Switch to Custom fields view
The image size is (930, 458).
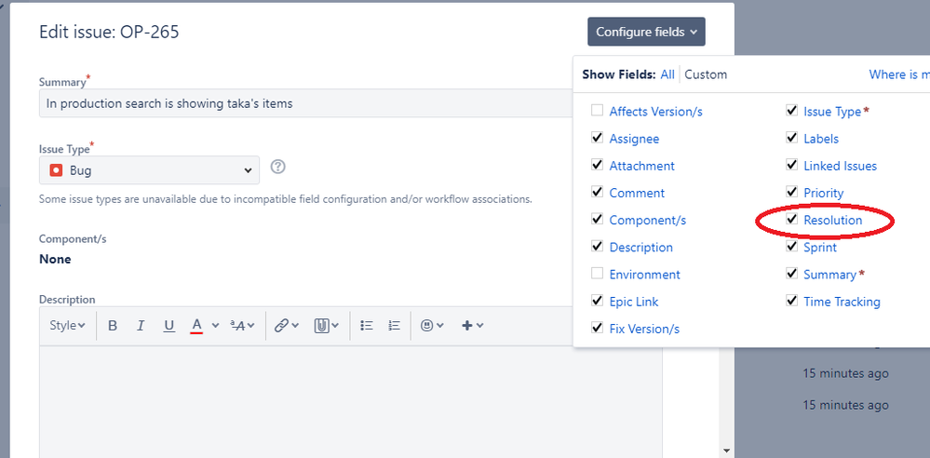pyautogui.click(x=706, y=74)
